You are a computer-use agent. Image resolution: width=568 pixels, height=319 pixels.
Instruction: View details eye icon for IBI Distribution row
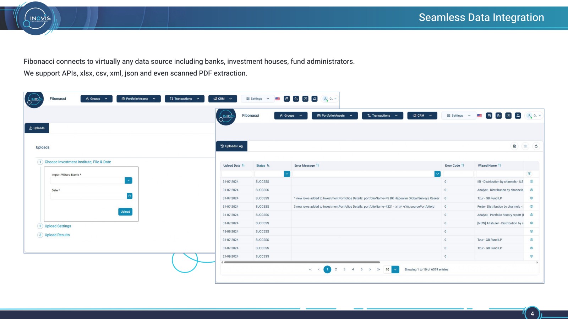click(x=531, y=181)
